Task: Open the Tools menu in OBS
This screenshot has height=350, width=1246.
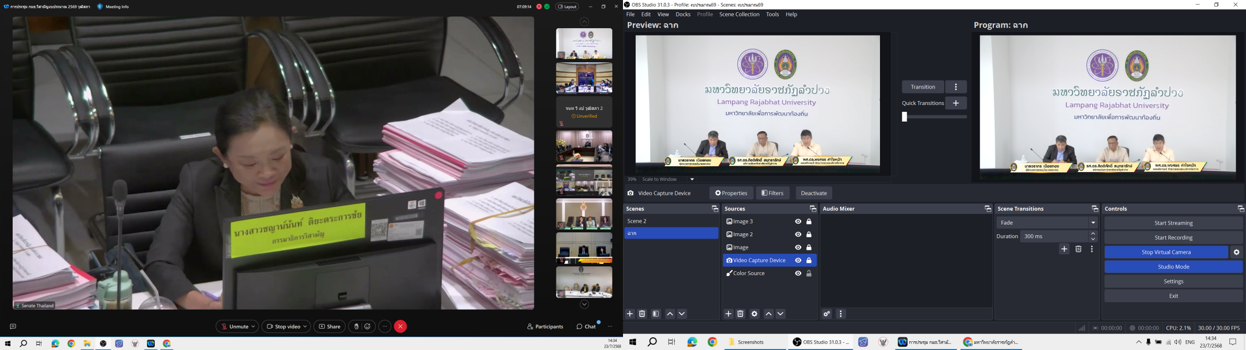Action: (772, 15)
